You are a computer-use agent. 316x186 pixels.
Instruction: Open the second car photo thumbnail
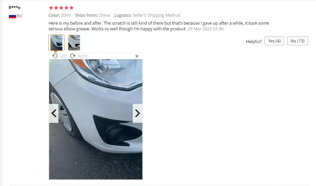pos(74,42)
